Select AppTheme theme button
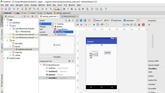Viewport: 165px width, 93px height. (116, 20)
